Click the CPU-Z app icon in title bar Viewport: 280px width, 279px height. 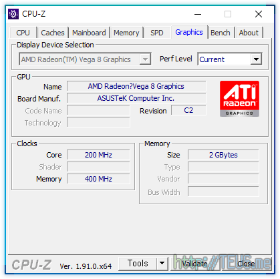pyautogui.click(x=13, y=14)
